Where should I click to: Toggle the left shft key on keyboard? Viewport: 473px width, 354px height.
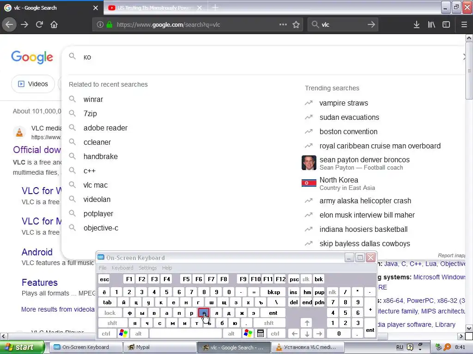tap(112, 323)
